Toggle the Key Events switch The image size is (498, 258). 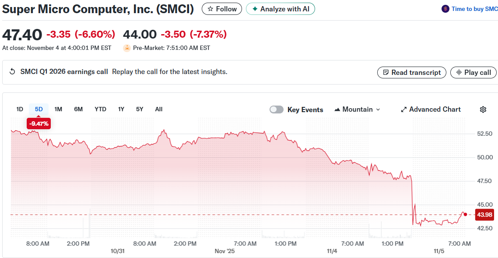[x=277, y=110]
